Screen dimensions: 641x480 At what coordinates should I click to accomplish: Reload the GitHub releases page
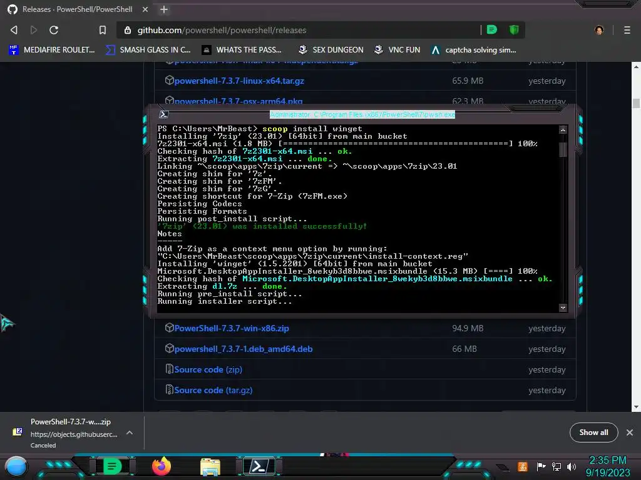coord(54,30)
